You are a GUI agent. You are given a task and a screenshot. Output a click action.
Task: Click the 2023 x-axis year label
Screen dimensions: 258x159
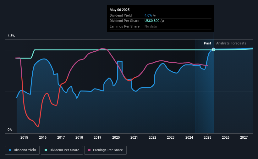(x=171, y=137)
